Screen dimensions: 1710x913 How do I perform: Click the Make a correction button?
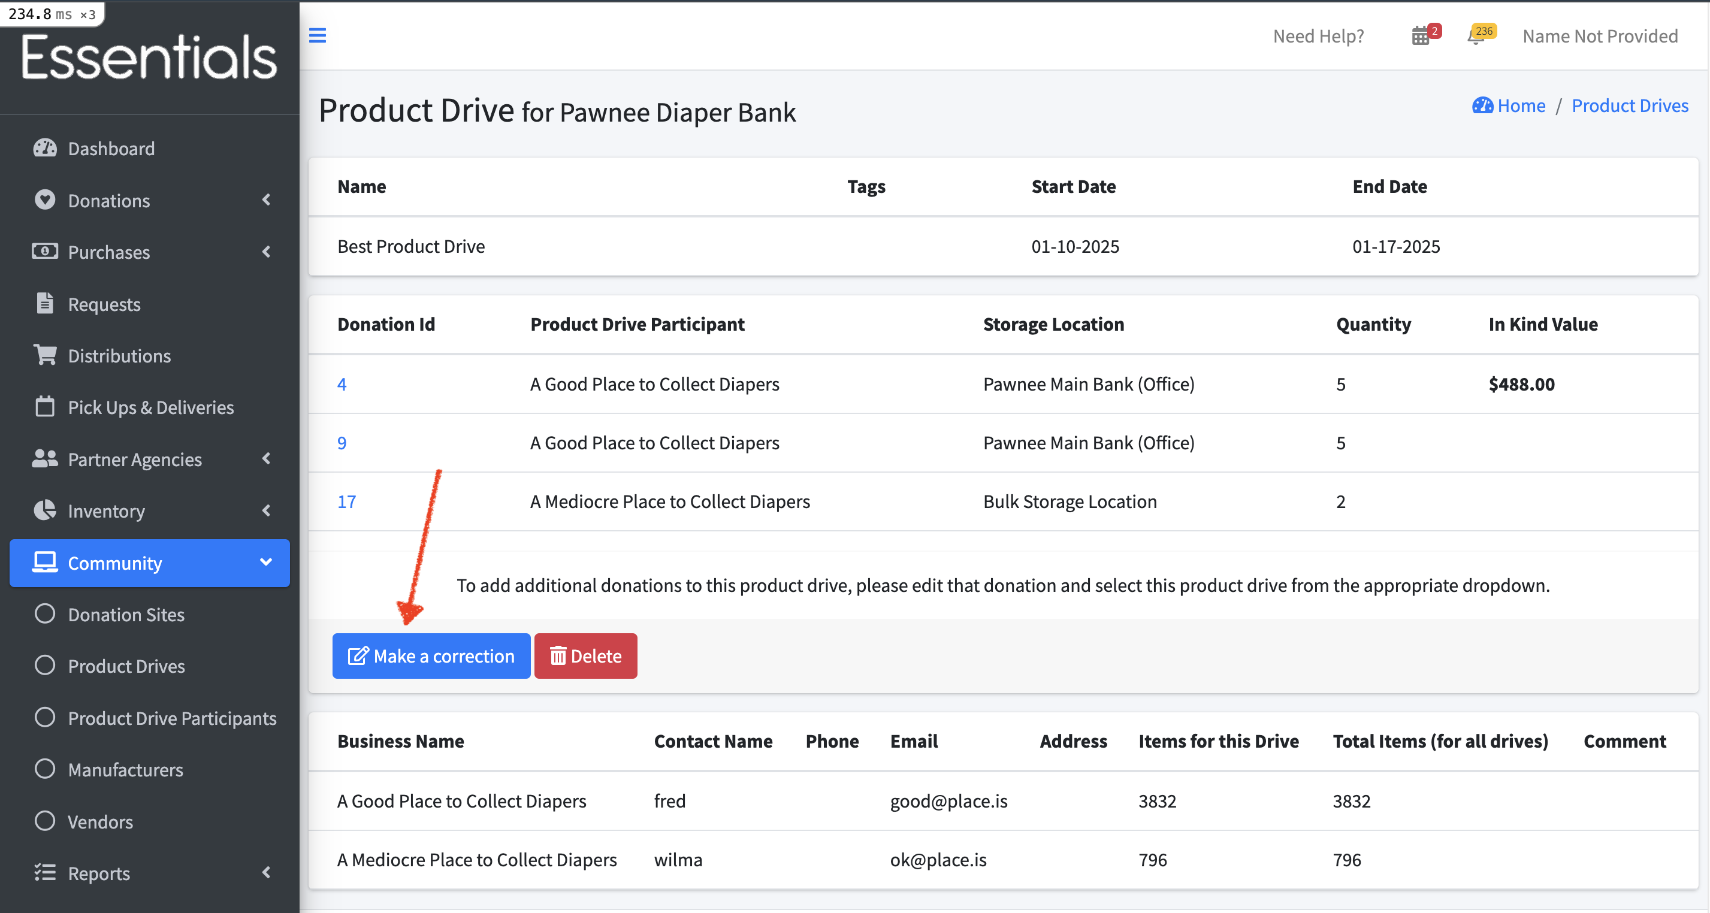coord(431,656)
